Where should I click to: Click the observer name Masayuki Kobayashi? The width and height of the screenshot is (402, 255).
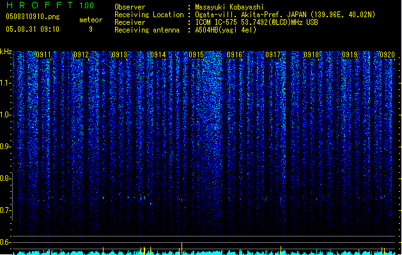(x=229, y=7)
